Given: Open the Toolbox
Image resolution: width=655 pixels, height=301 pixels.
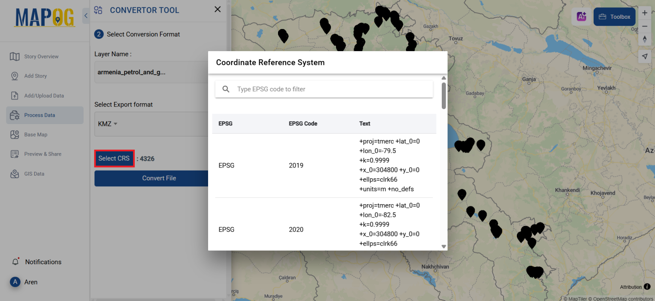Looking at the screenshot, I should (614, 16).
